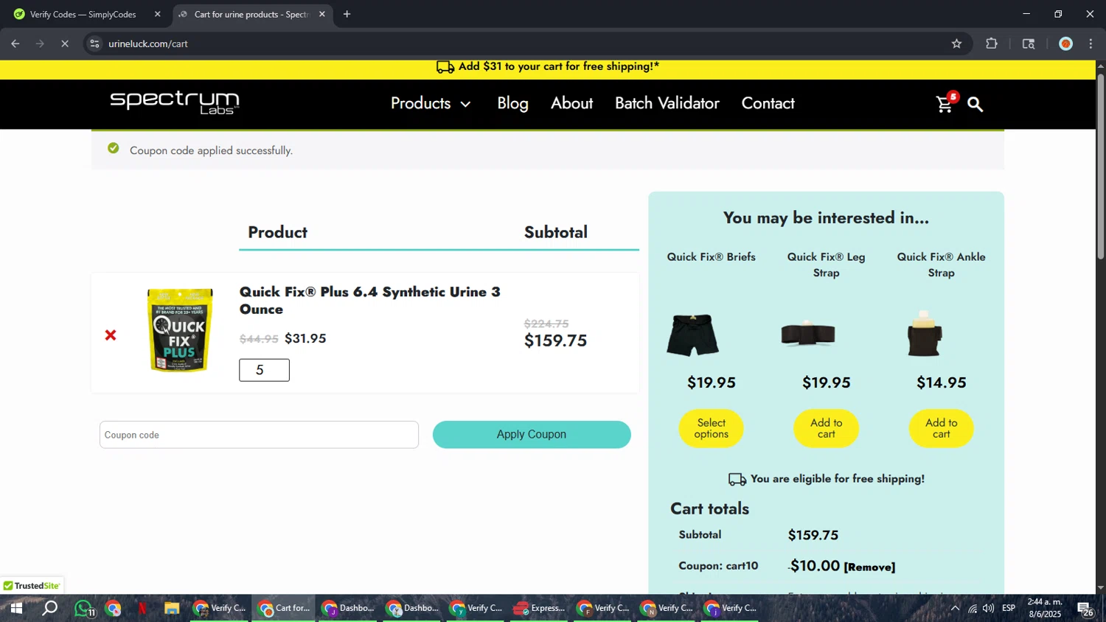1106x622 pixels.
Task: Open Windows search in the taskbar
Action: pyautogui.click(x=49, y=609)
